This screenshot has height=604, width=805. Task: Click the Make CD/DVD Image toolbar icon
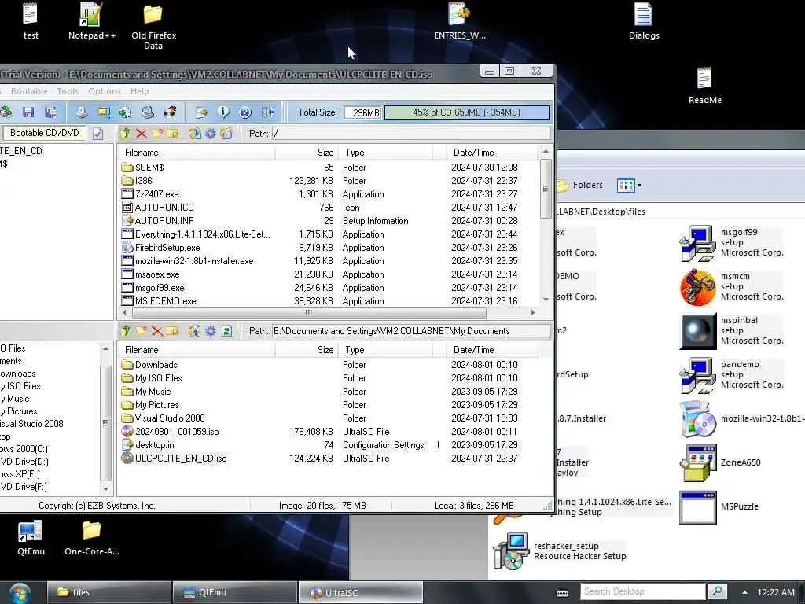(81, 112)
